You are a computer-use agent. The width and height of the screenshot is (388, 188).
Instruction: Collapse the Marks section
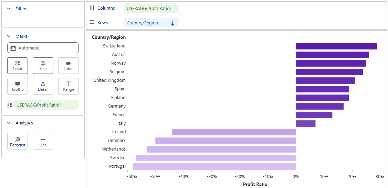[9, 36]
